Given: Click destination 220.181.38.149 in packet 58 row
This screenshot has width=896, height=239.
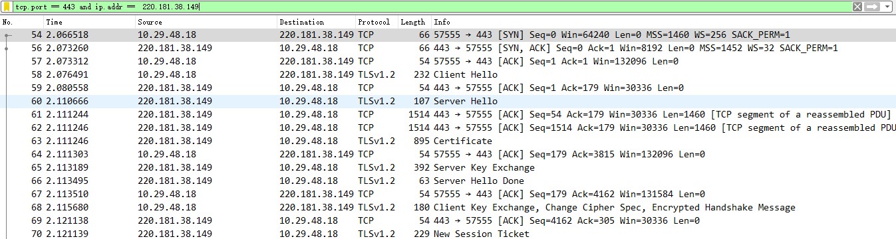Looking at the screenshot, I should tap(317, 74).
